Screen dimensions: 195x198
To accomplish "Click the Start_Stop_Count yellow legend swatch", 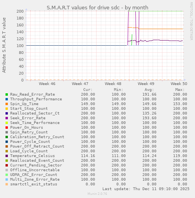I will tap(7, 109).
